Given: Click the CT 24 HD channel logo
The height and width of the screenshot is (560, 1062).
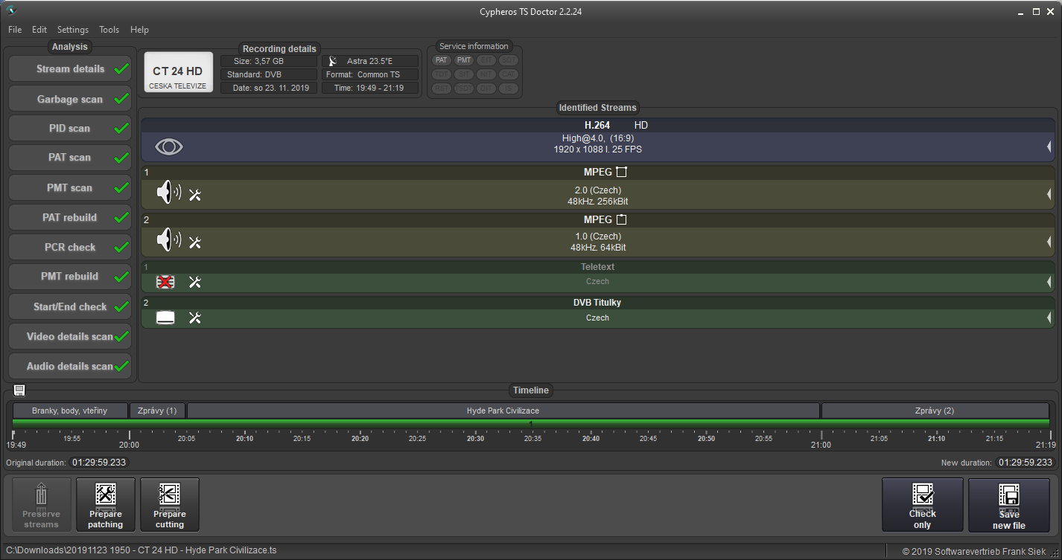Looking at the screenshot, I should click(178, 73).
